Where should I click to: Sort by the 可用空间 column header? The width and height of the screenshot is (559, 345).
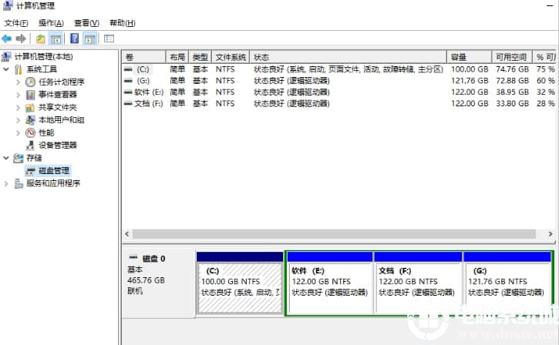pos(512,57)
